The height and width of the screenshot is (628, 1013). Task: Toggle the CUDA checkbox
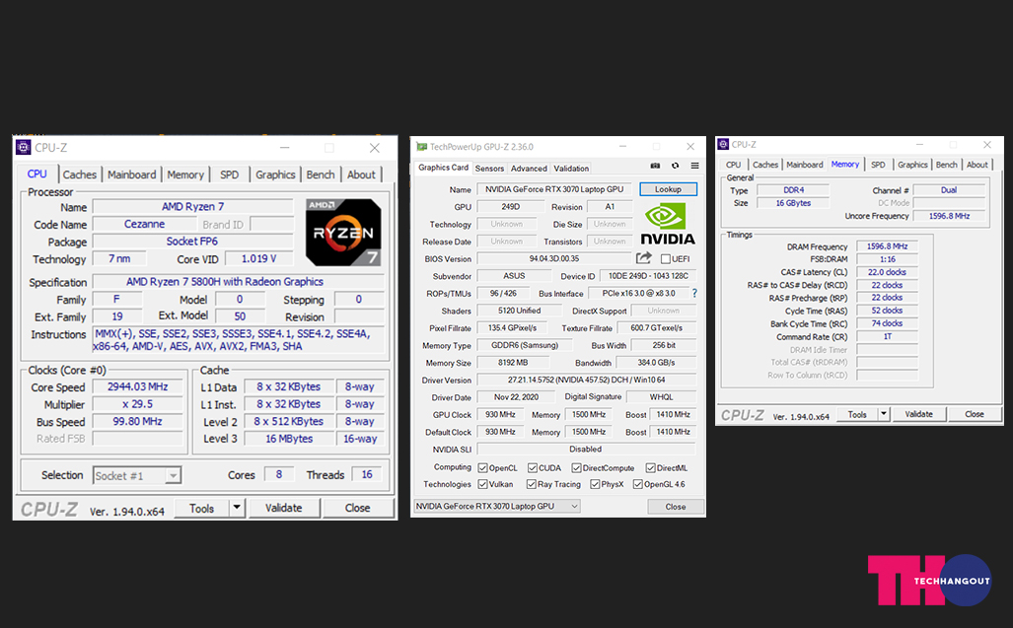[533, 468]
